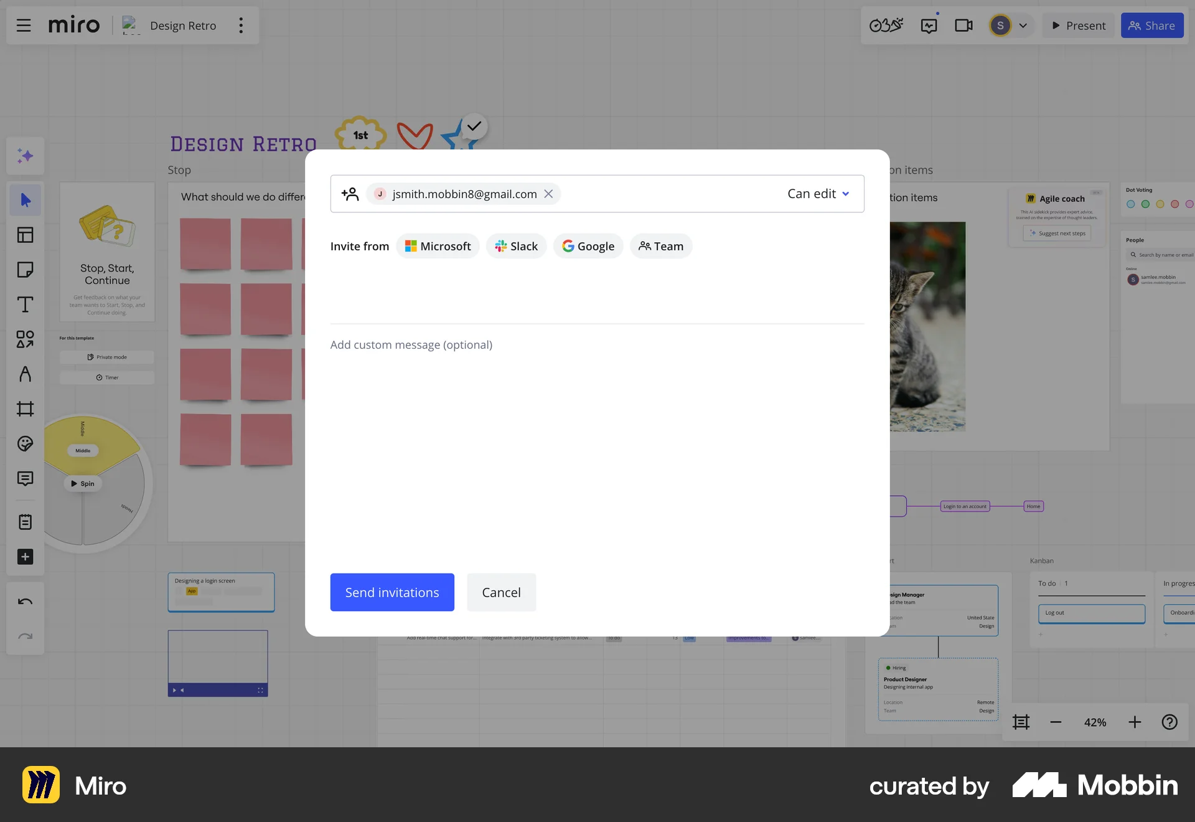Start a video chat from the top bar
Viewport: 1195px width, 822px height.
click(963, 25)
